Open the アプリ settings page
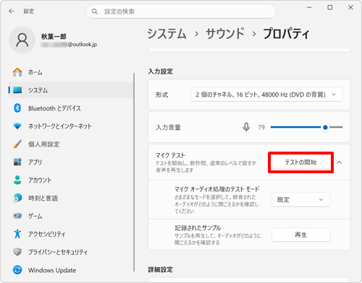 coord(70,162)
